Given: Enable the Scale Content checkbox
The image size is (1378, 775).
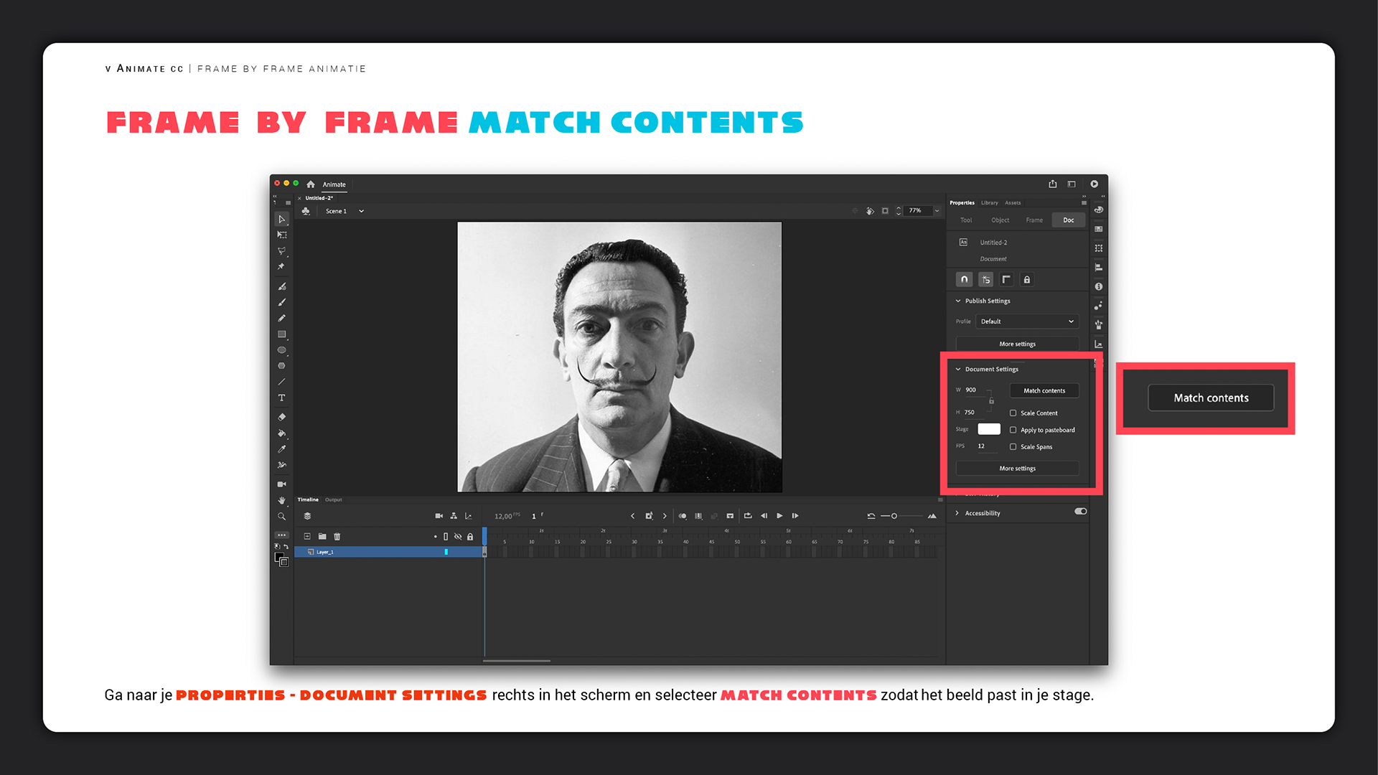Looking at the screenshot, I should click(x=1013, y=413).
